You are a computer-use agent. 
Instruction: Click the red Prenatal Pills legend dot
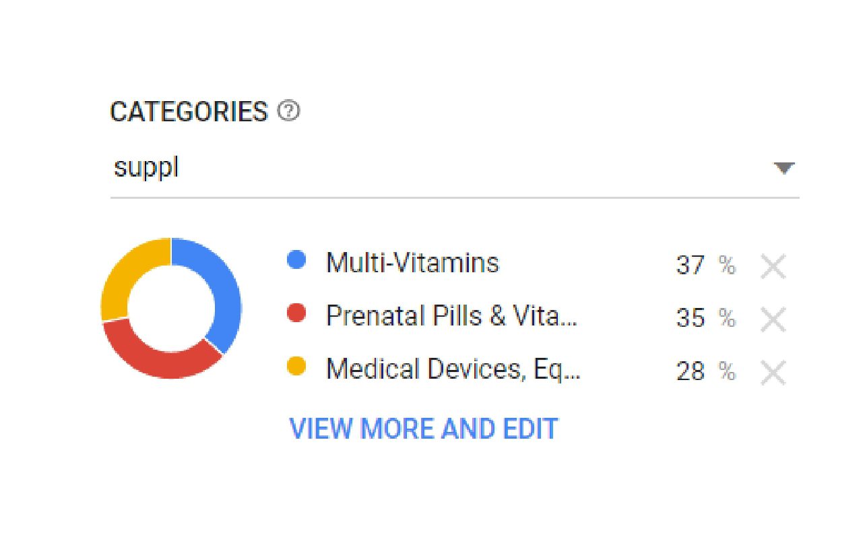[296, 313]
